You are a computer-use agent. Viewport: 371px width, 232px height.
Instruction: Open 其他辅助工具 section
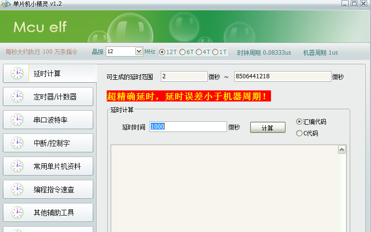(48, 212)
